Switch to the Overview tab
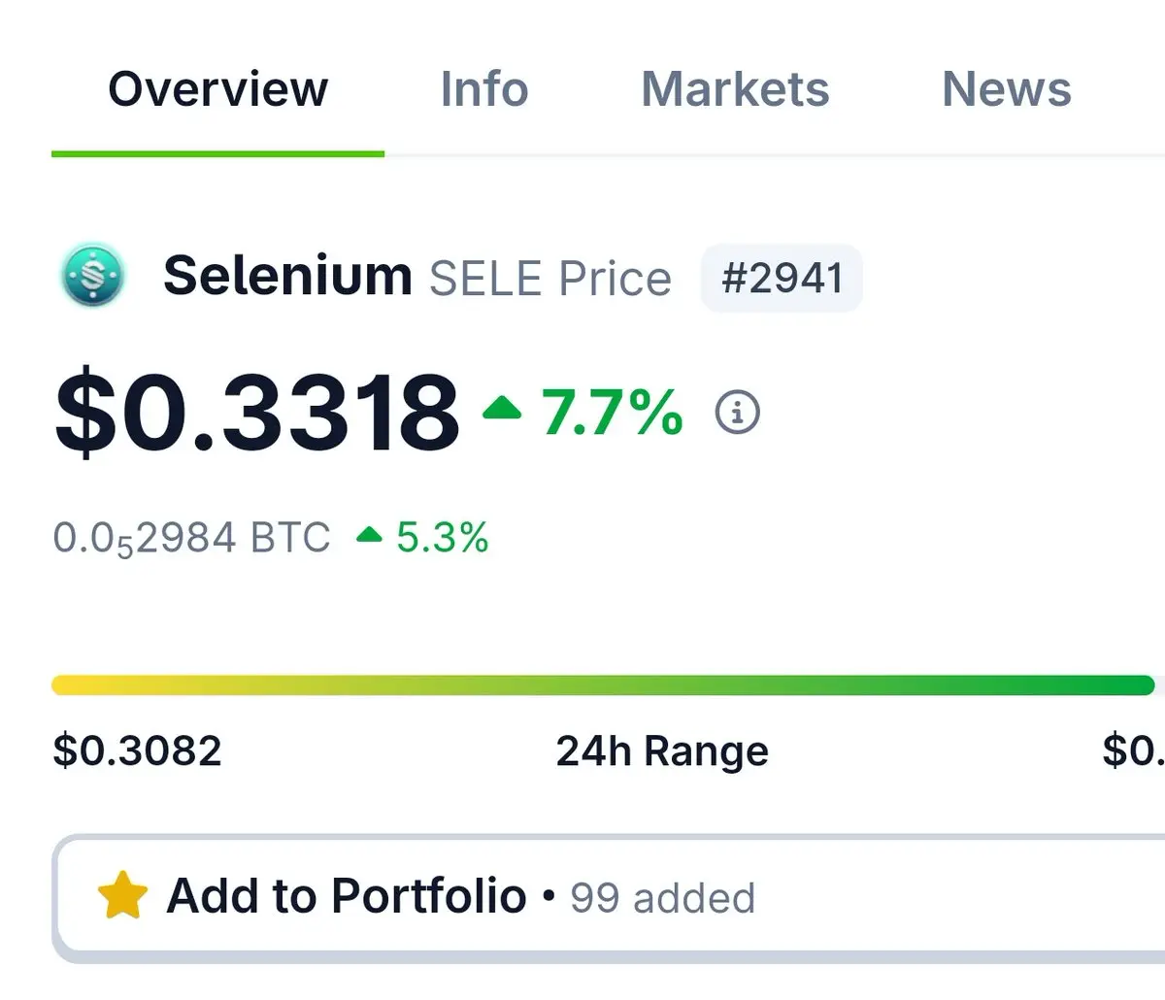This screenshot has height=1000, width=1165. 218,89
